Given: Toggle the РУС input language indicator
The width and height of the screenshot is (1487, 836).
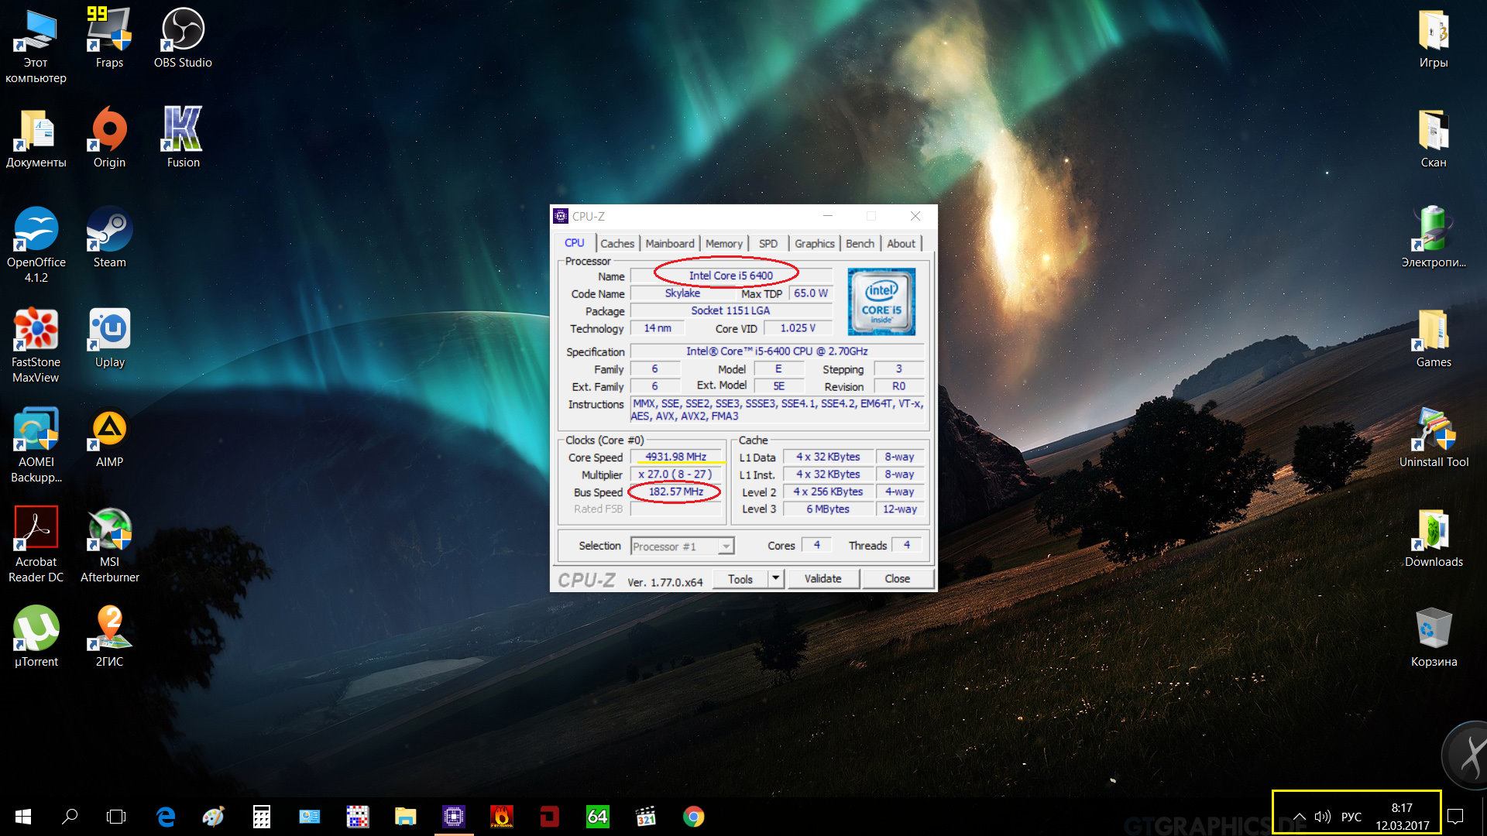Looking at the screenshot, I should [1351, 817].
